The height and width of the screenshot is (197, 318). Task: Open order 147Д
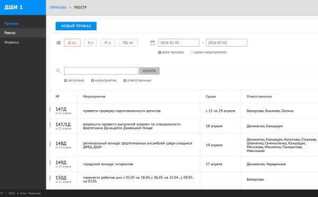coord(61,109)
